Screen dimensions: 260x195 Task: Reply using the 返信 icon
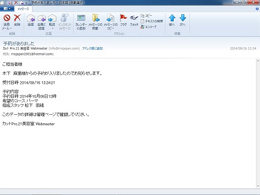pyautogui.click(x=30, y=18)
